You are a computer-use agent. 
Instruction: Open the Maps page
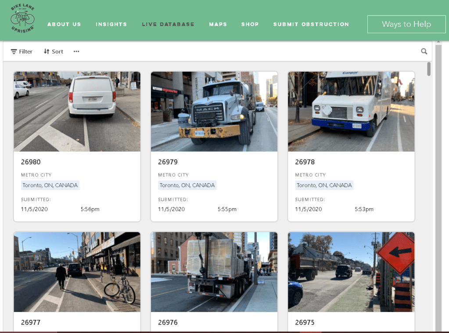[x=218, y=24]
